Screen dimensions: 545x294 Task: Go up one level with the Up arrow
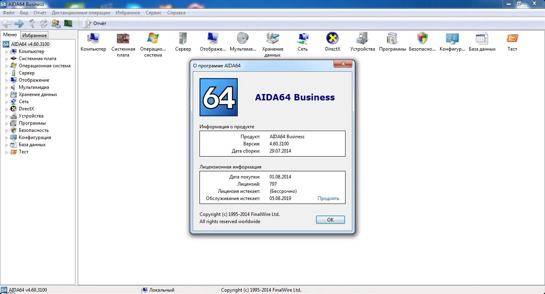[32, 24]
